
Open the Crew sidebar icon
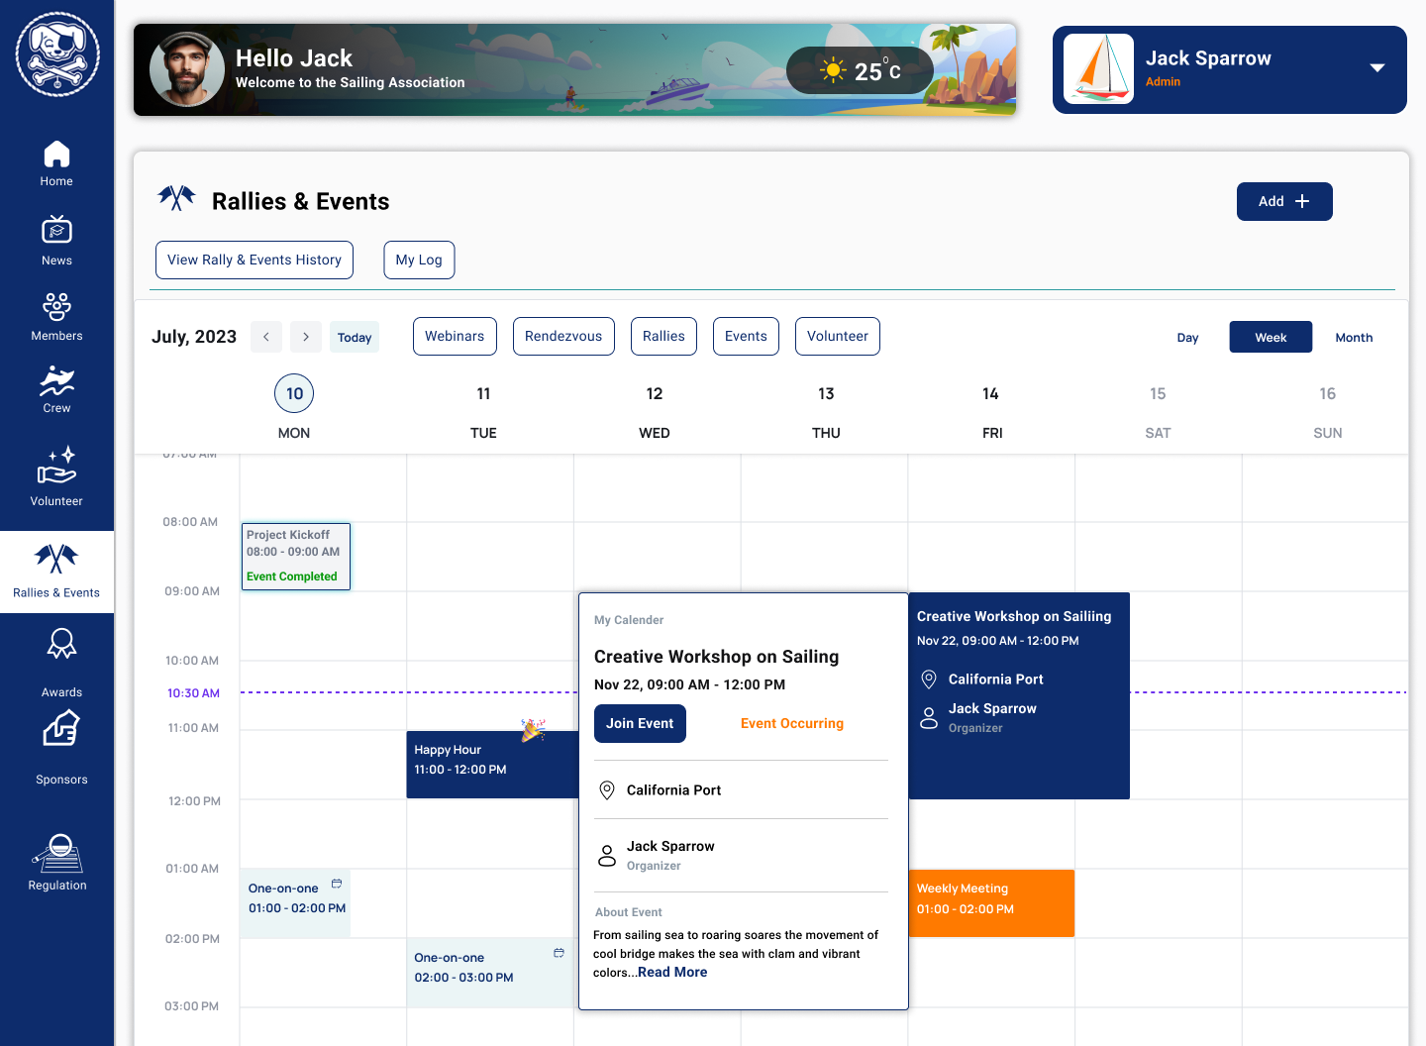point(56,381)
